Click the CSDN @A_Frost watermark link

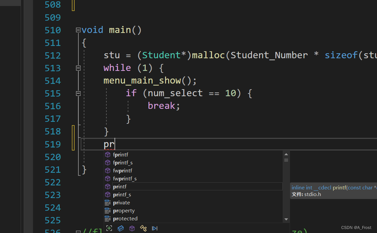(x=356, y=227)
